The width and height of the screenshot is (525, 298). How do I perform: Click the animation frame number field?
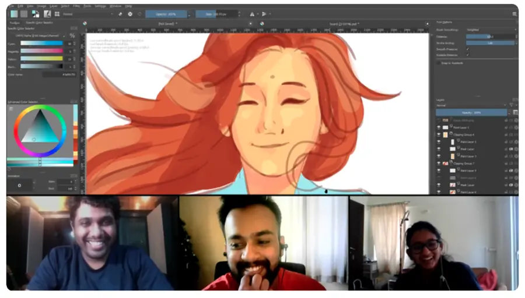tap(19, 185)
